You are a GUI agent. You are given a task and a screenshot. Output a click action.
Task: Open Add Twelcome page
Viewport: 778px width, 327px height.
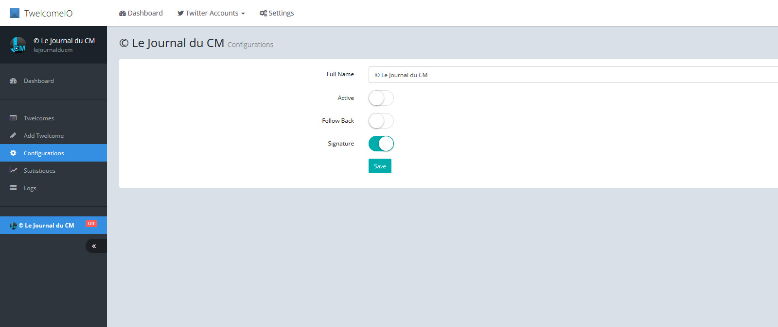53,136
